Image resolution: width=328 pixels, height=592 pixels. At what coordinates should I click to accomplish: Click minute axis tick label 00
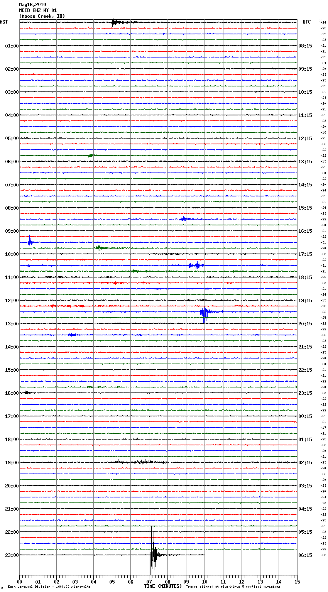coord(19,582)
